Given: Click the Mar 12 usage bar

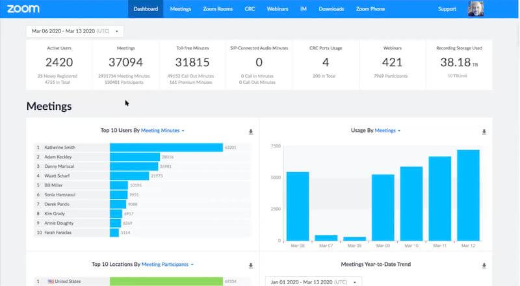Looking at the screenshot, I should tap(468, 196).
